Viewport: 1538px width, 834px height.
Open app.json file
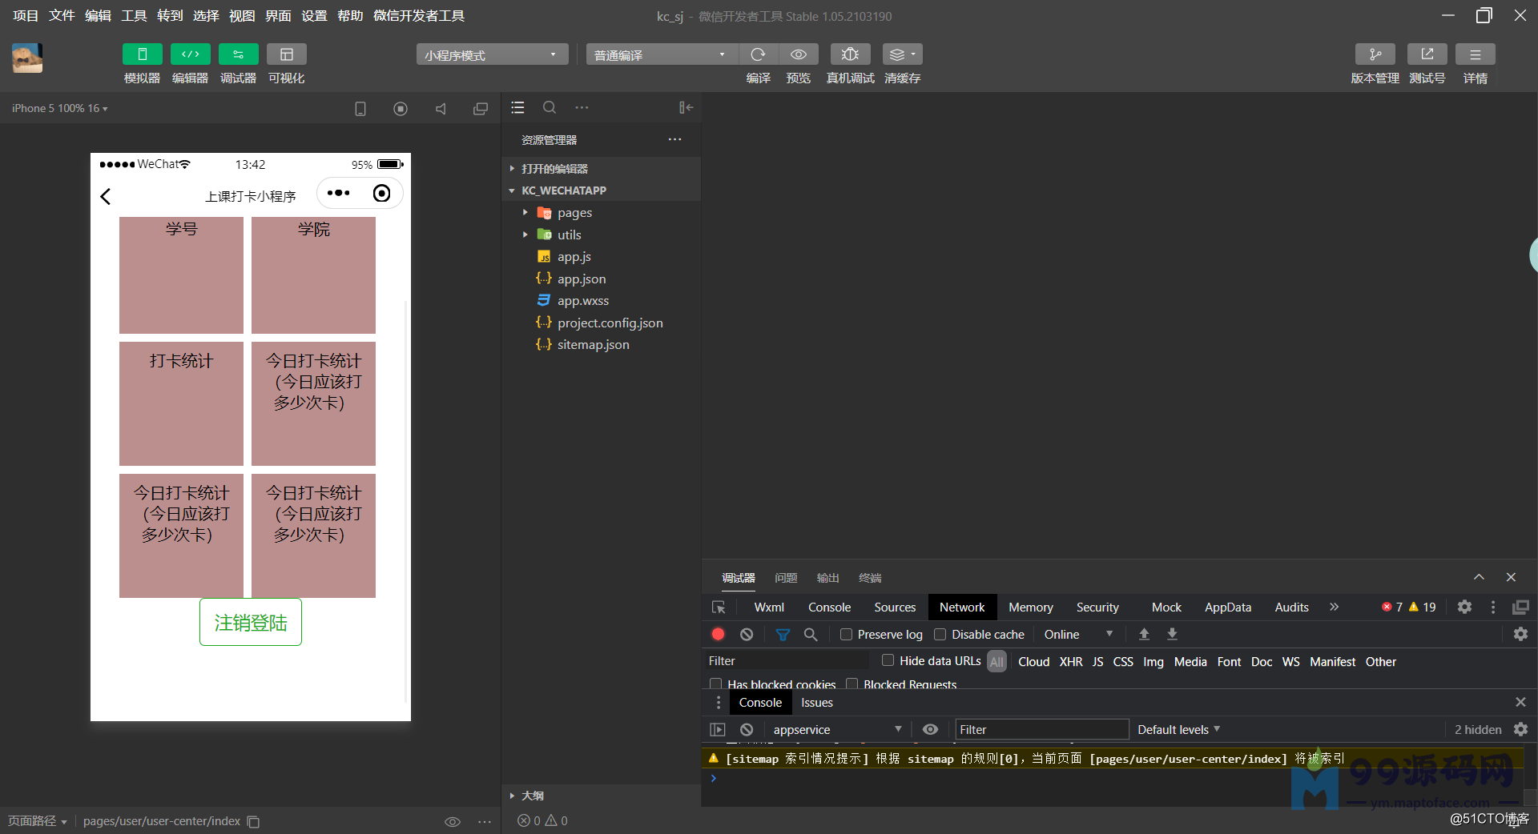point(582,279)
